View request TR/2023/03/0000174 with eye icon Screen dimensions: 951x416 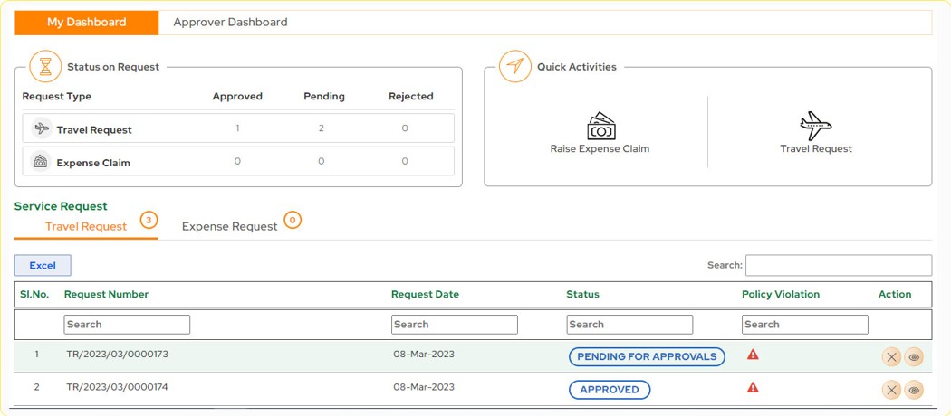click(x=914, y=390)
